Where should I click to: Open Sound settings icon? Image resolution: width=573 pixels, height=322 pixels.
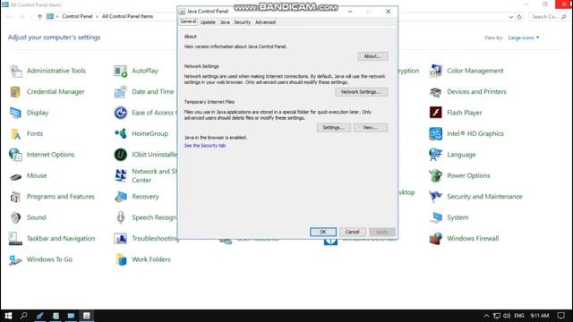coord(16,217)
